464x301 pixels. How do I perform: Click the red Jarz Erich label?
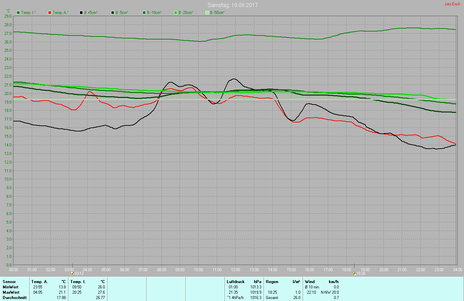pyautogui.click(x=452, y=4)
